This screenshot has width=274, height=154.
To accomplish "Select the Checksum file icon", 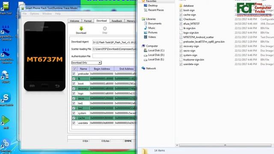I will click(181, 19).
